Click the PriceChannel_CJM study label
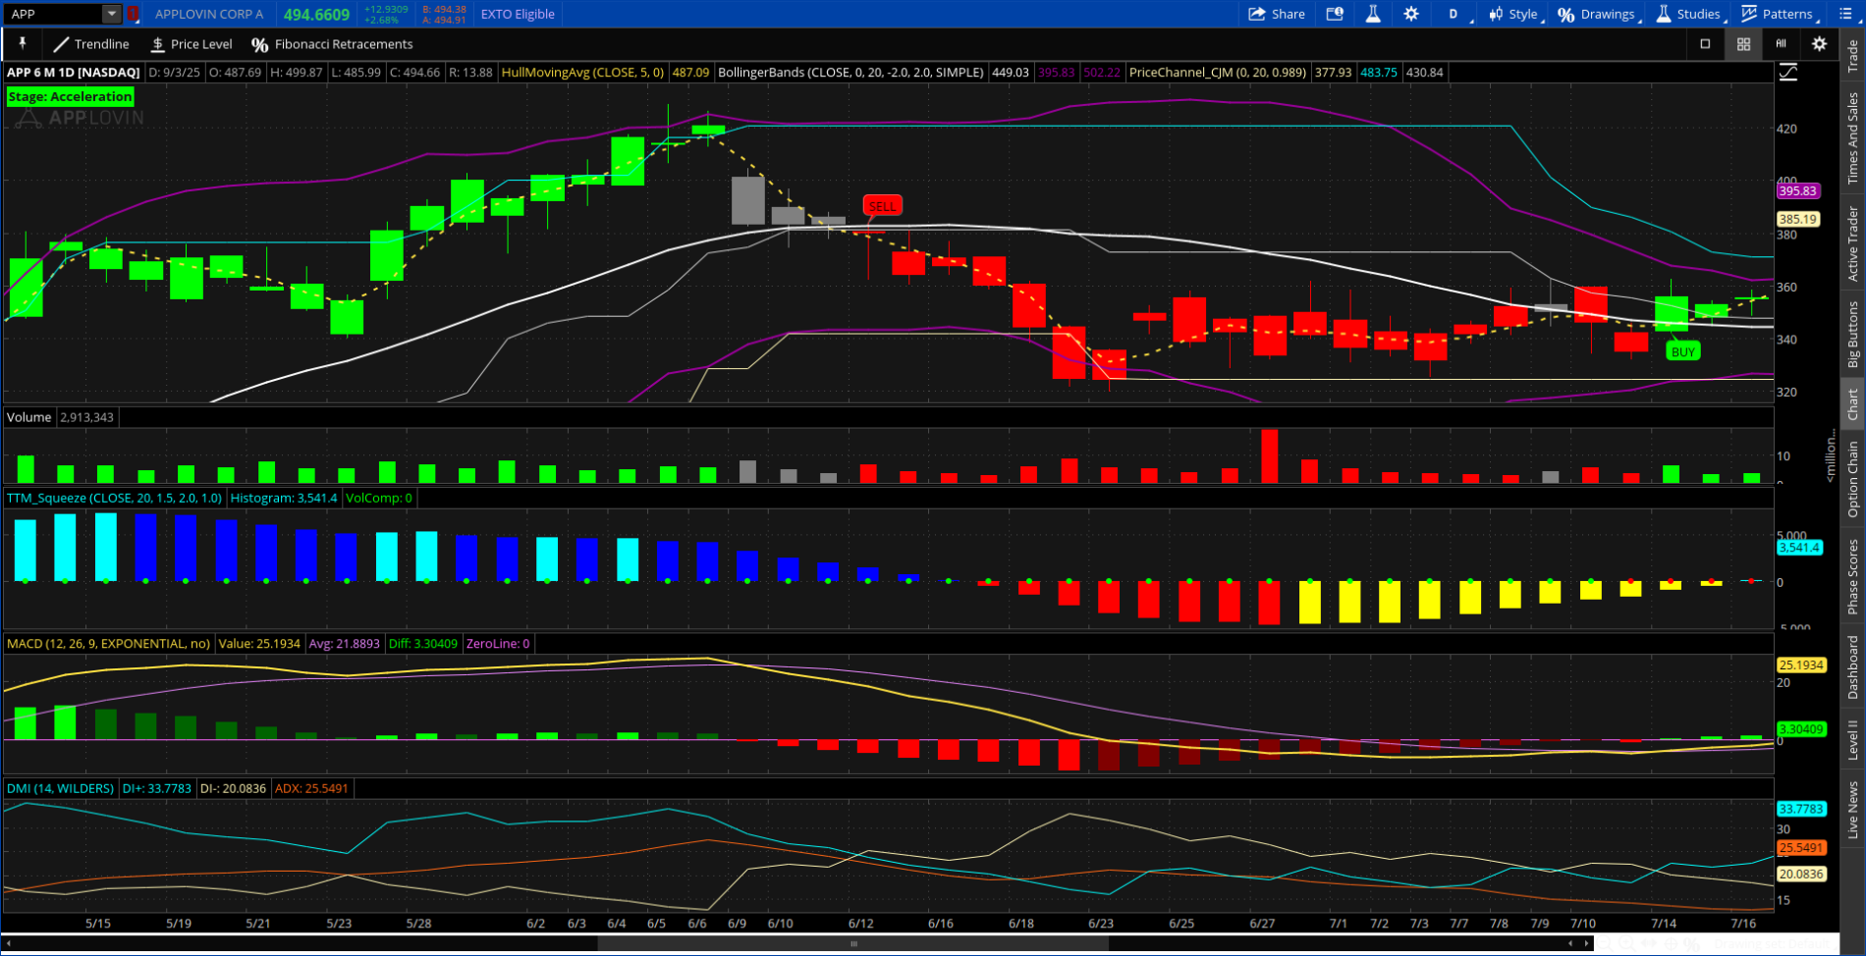This screenshot has width=1866, height=956. click(x=1218, y=73)
